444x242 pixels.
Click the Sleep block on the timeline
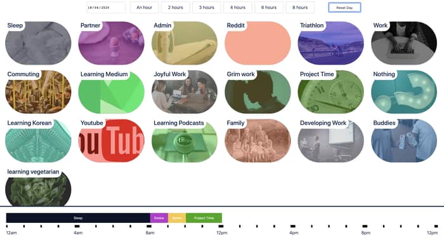tap(78, 218)
